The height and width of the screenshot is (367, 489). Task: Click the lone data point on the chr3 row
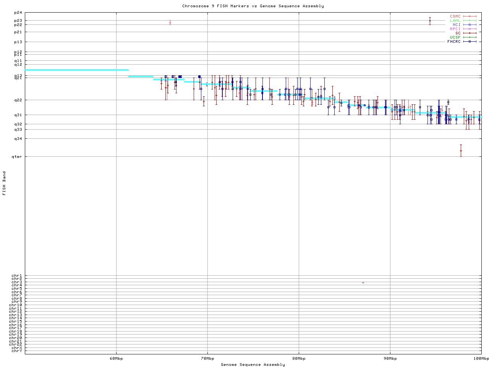coord(363,283)
